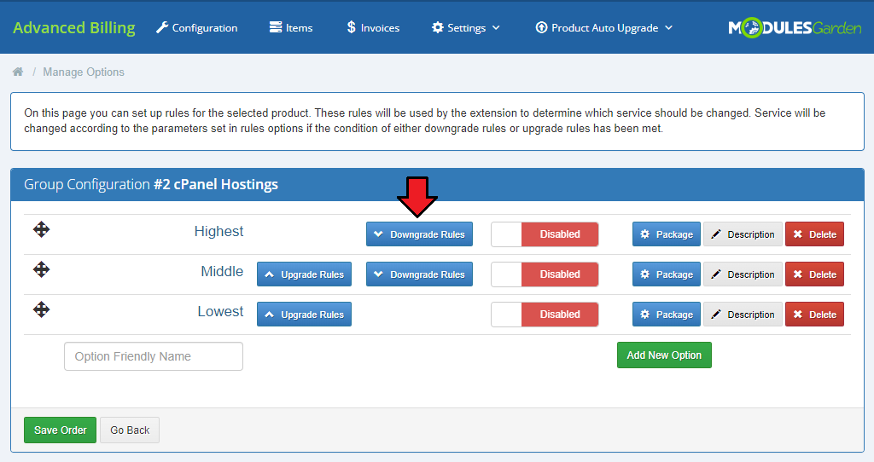This screenshot has width=874, height=462.
Task: Toggle Disabled switch for Middle option
Action: tap(545, 274)
